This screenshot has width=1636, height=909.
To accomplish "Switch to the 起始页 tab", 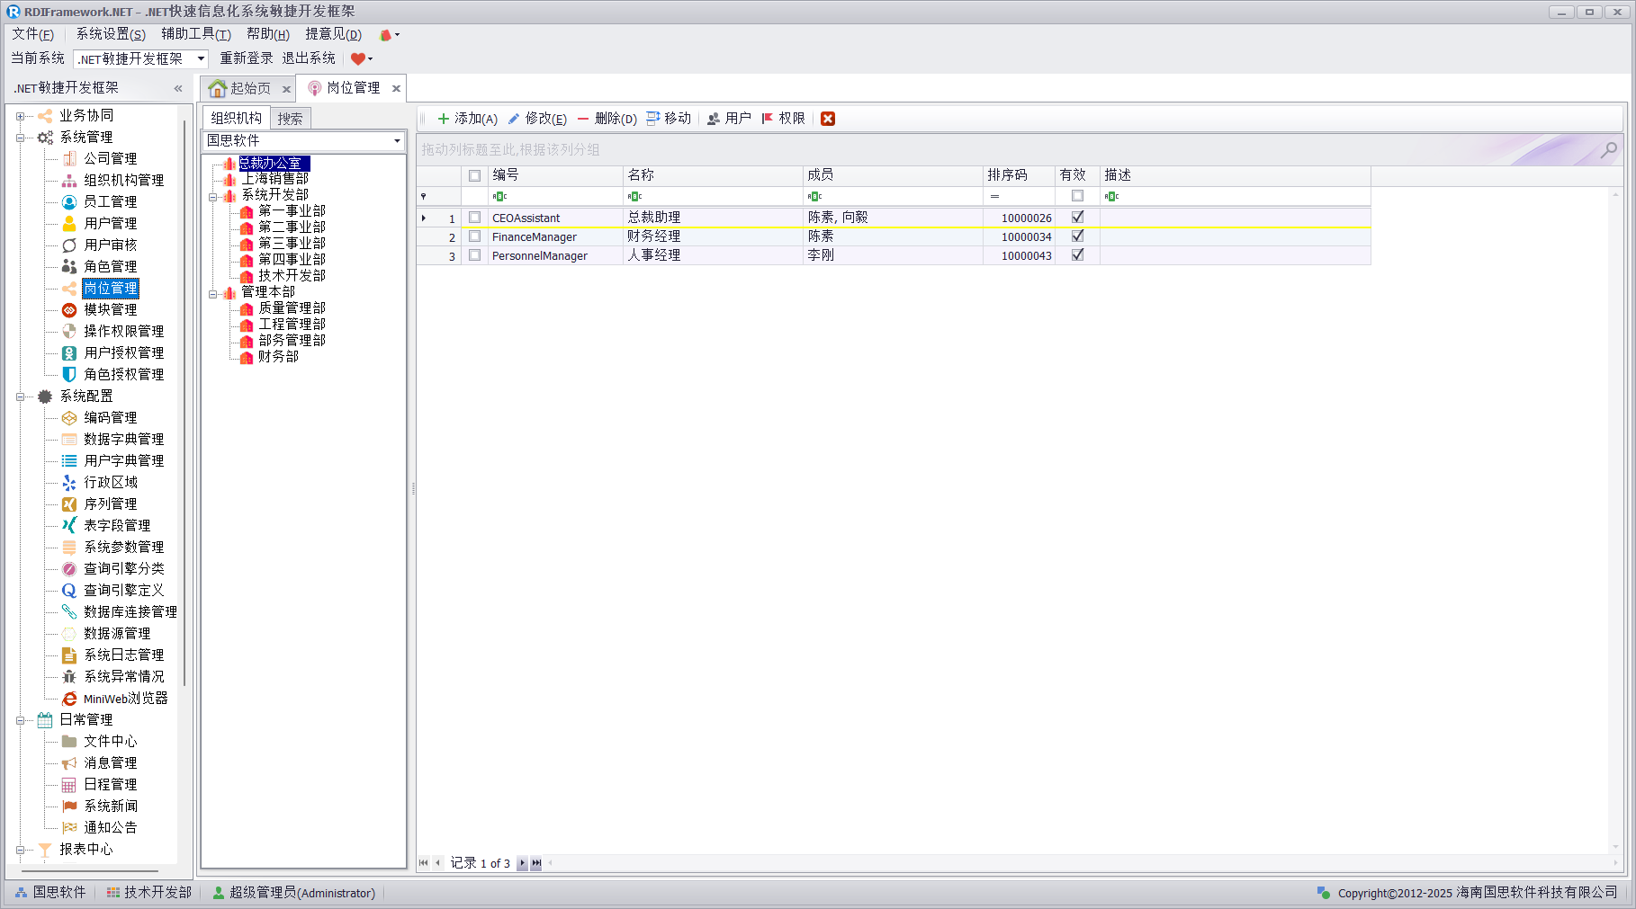I will pyautogui.click(x=240, y=88).
